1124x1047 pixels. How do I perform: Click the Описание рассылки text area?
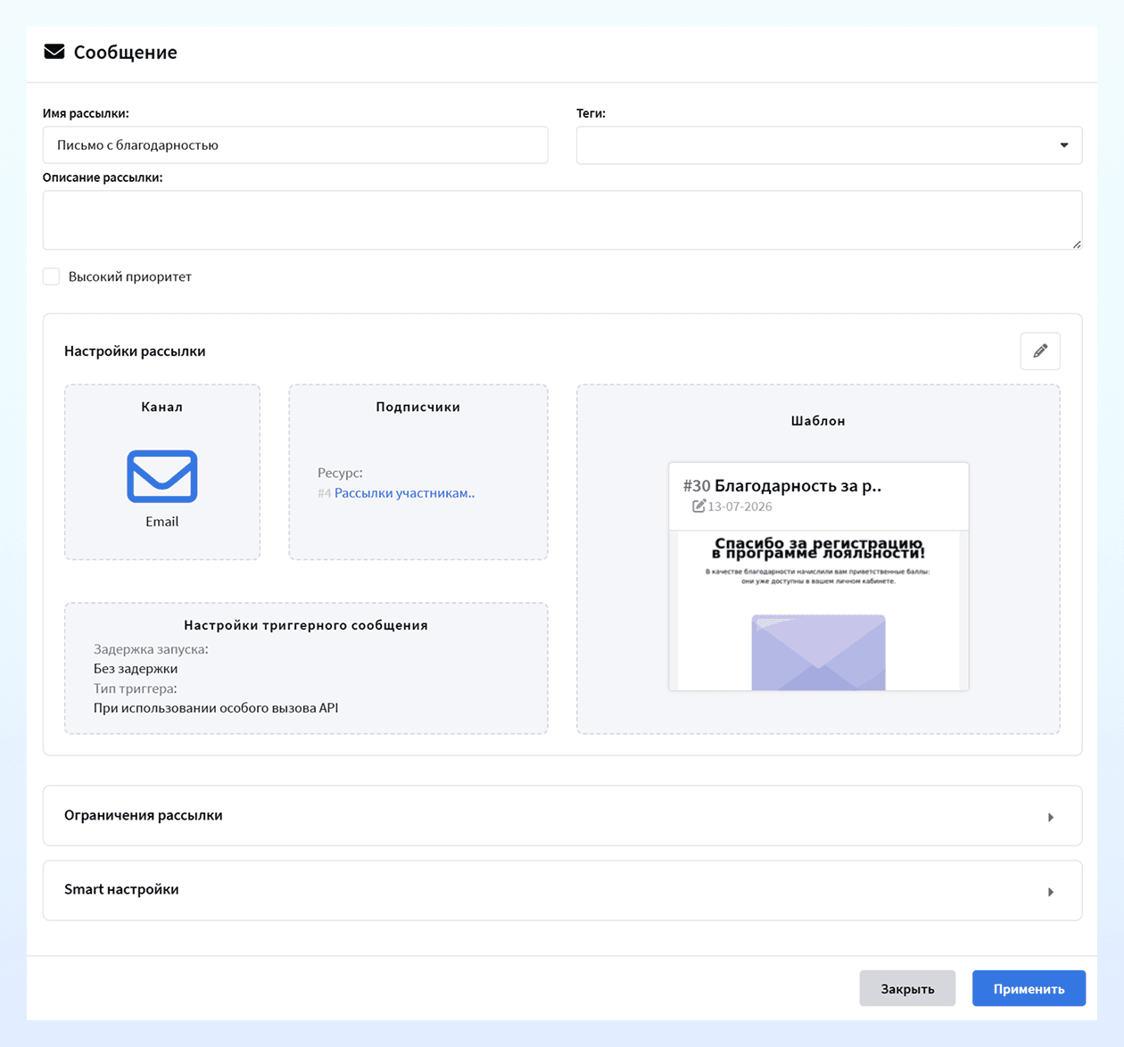(x=562, y=220)
